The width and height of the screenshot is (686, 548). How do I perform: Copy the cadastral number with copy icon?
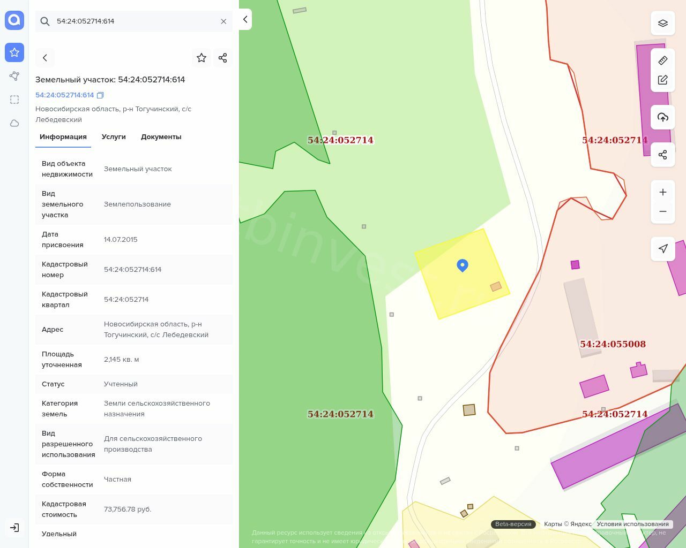[x=100, y=95]
